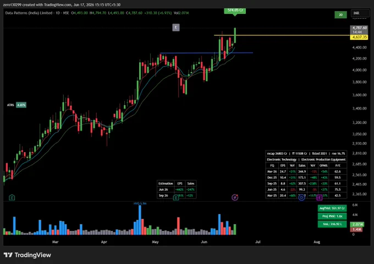Click the Sep-25 quarter row
The image size is (374, 264).
306,184
